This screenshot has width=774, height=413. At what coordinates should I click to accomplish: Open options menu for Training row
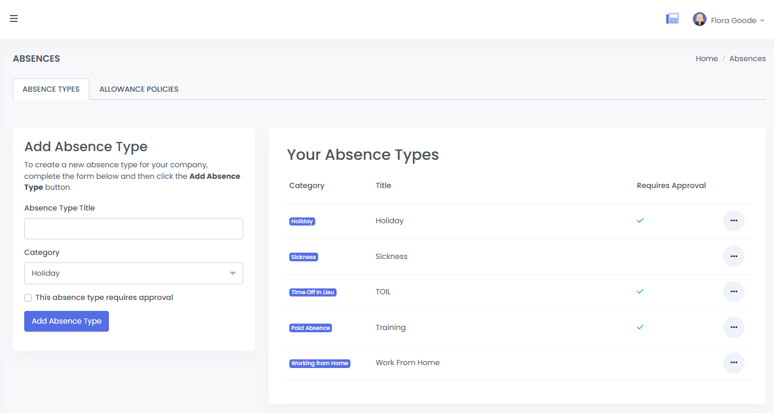coord(734,327)
